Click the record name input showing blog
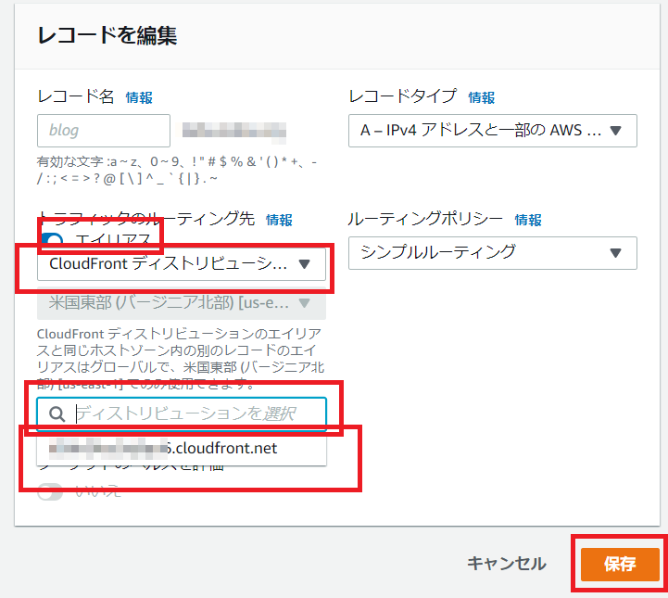 click(x=104, y=131)
